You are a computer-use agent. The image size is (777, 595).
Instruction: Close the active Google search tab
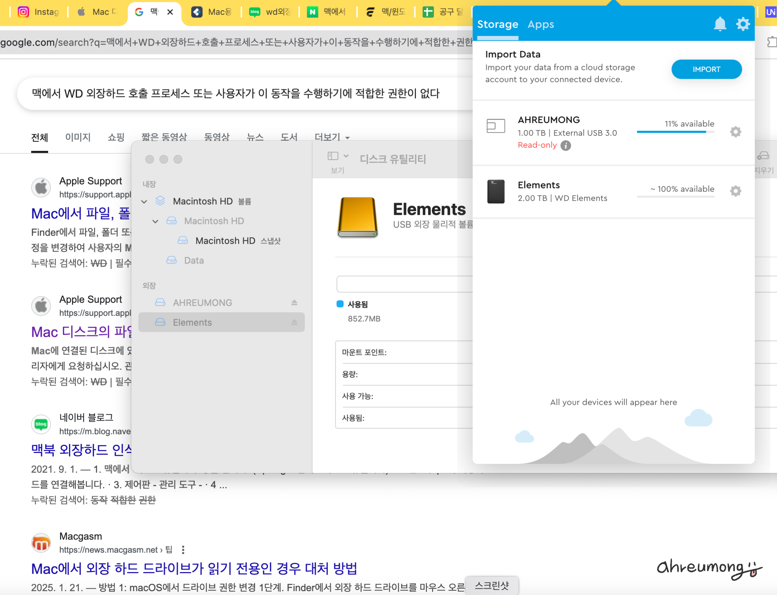click(x=170, y=12)
